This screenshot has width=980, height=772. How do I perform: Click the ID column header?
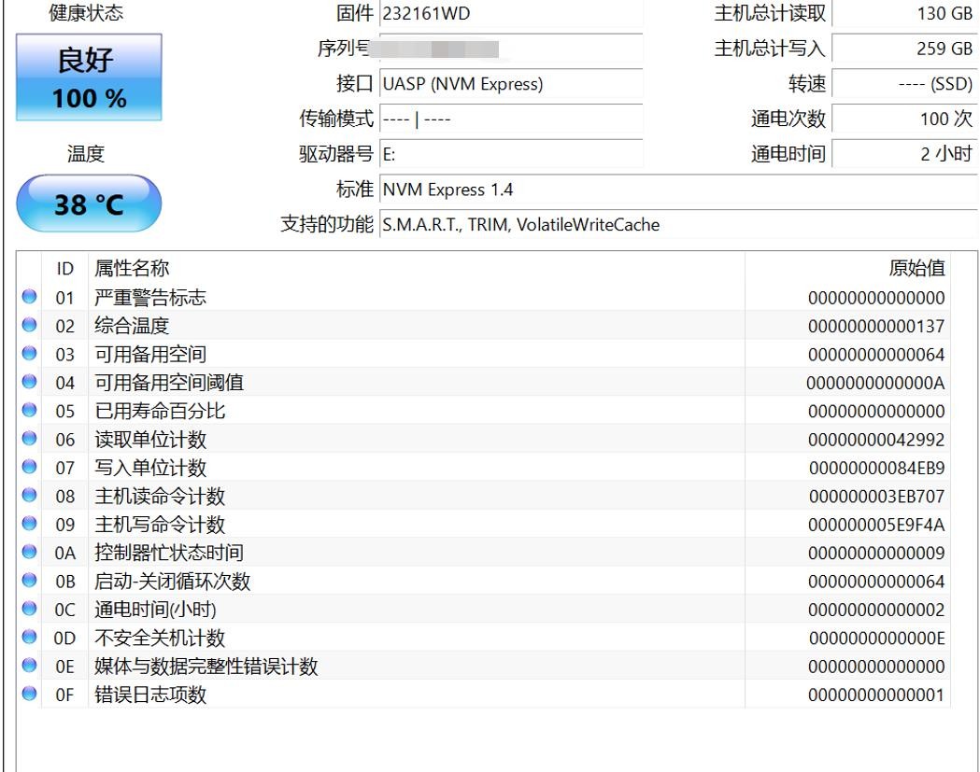pos(64,268)
